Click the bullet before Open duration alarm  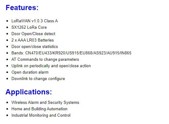point(7,72)
